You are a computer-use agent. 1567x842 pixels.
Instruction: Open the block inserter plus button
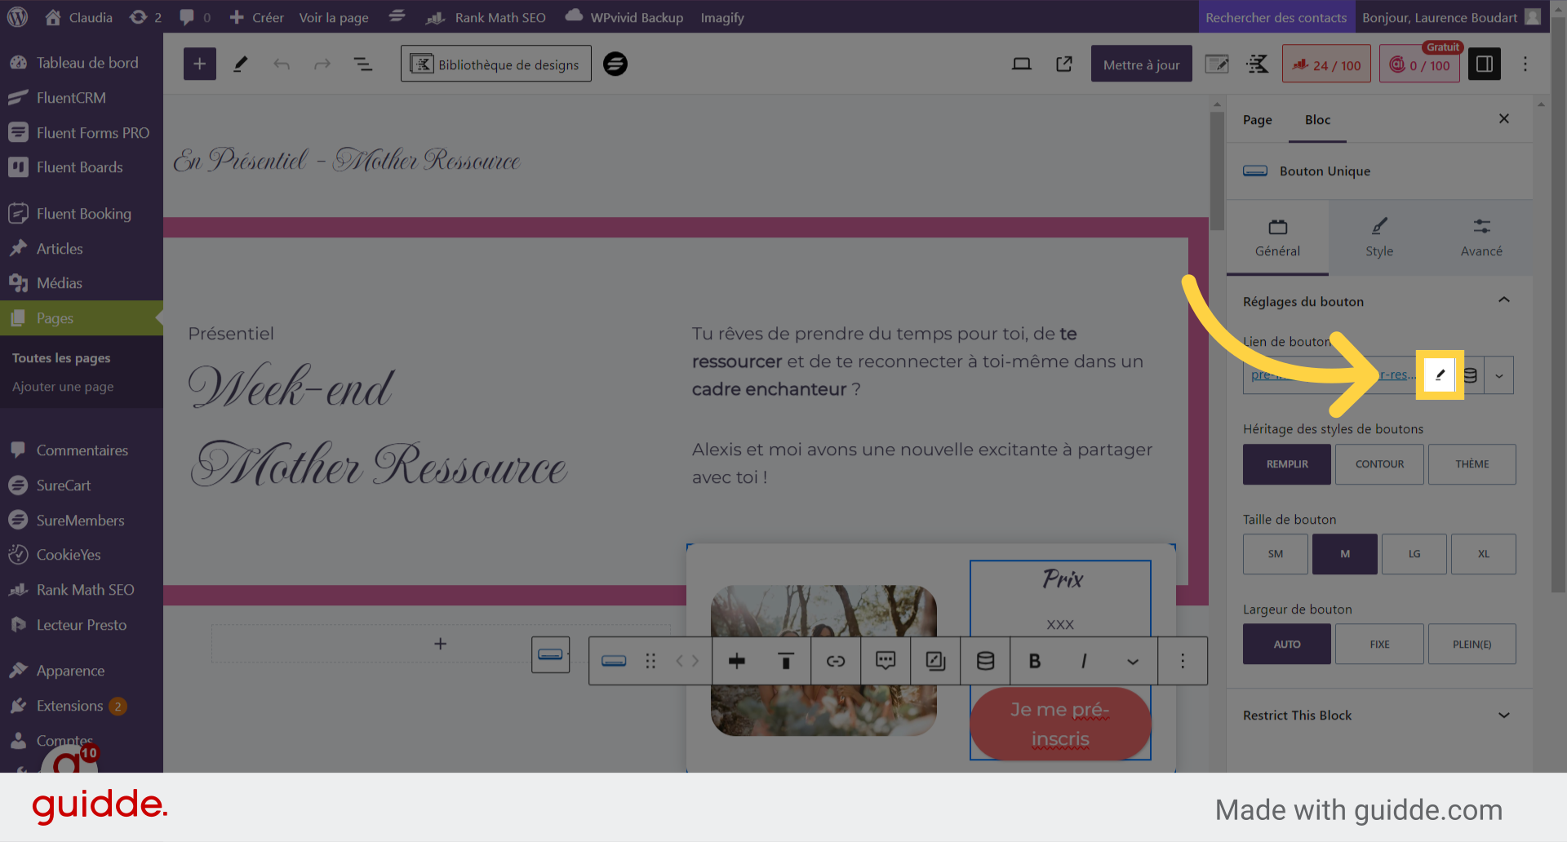(200, 64)
